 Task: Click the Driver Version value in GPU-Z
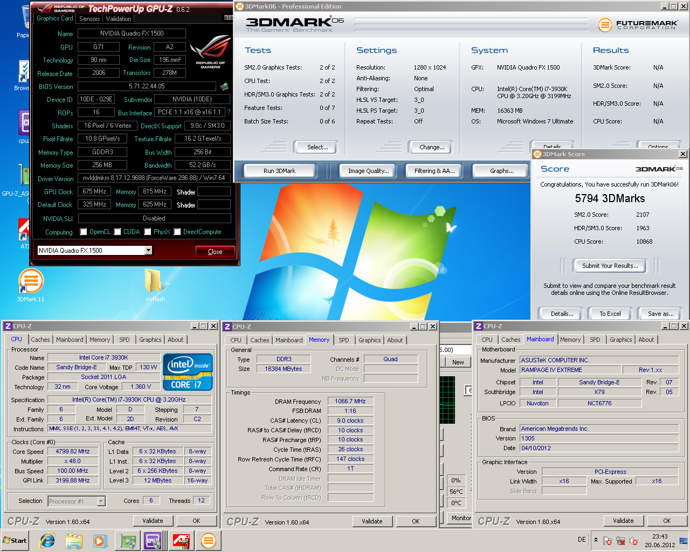pos(154,178)
